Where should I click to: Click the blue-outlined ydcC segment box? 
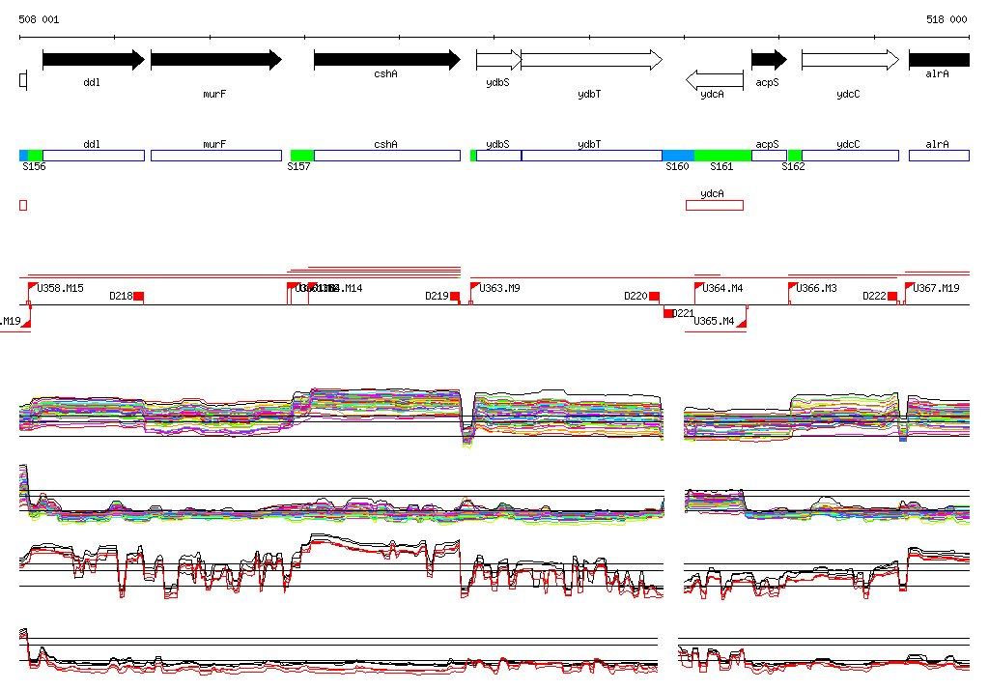[850, 156]
